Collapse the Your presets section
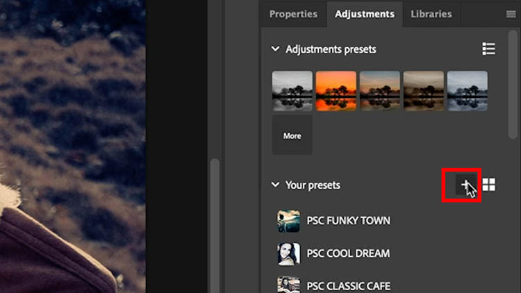The image size is (521, 293). coord(275,185)
